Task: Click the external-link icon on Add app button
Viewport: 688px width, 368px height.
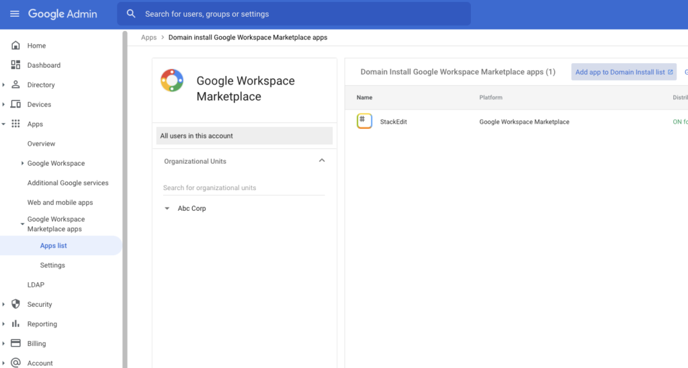Action: [670, 72]
